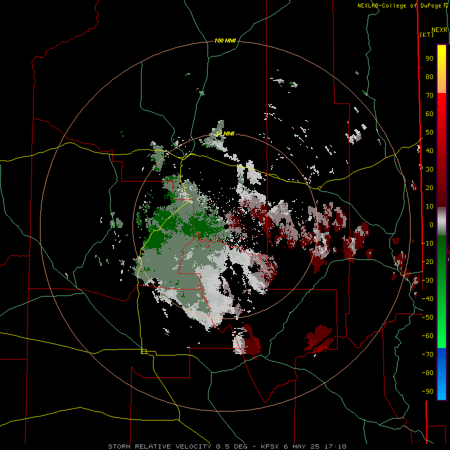The height and width of the screenshot is (450, 450).
Task: Click the "NEXLAB-College of DuPage" credit text
Action: [399, 5]
